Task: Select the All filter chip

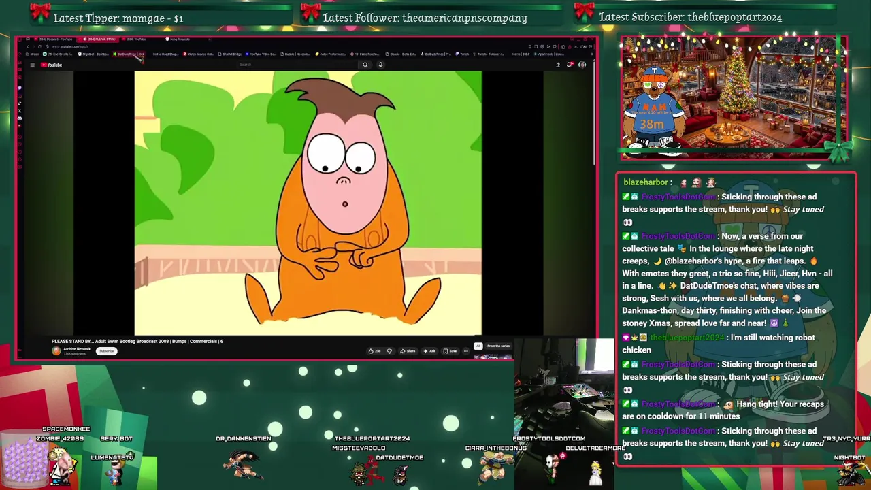Action: point(478,346)
